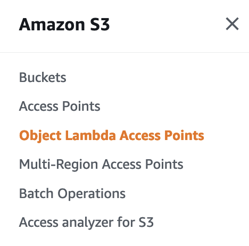The height and width of the screenshot is (246, 249).
Task: Click the Amazon S3 sidebar heading
Action: click(x=64, y=24)
